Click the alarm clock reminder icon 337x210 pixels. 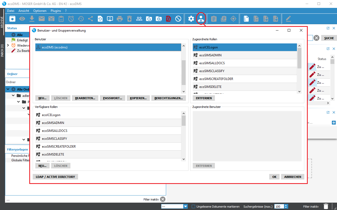click(71, 19)
